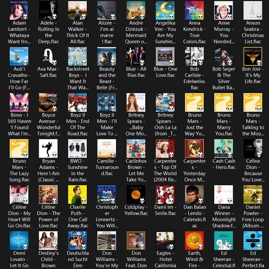This screenshot has width=269, height=269.
Task: Select Camille Turnaround.flac icon
Action: 107,148
